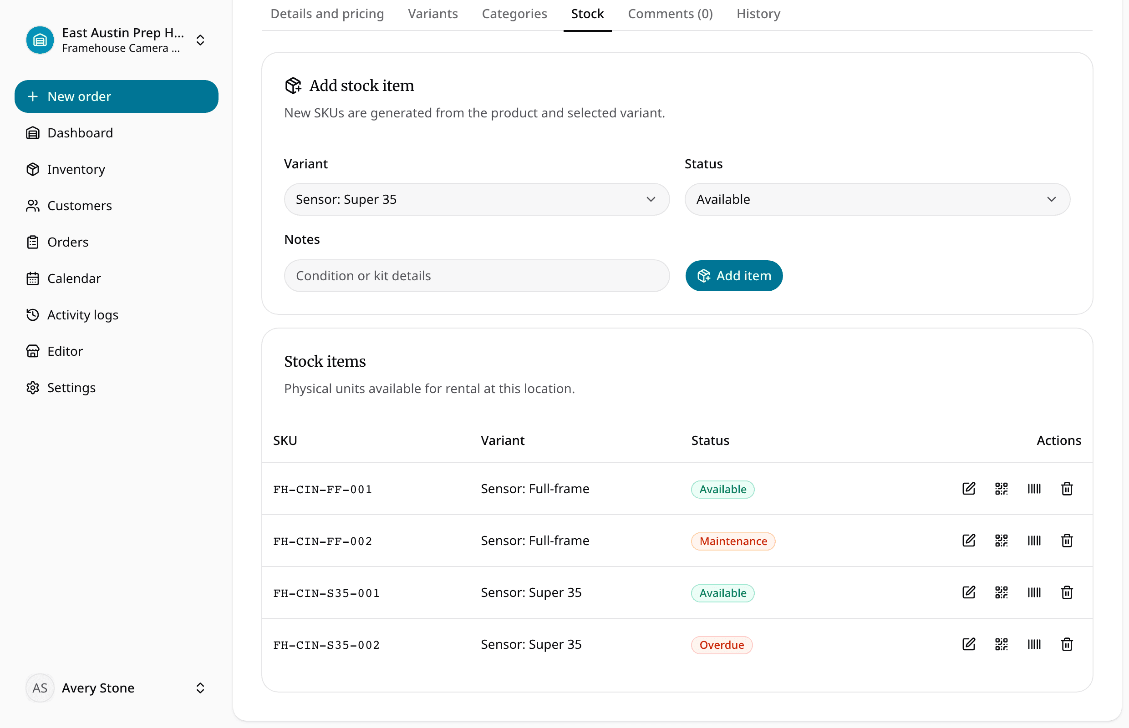Click Sensor: Super 35 in FH-CIN-S35-002 row
This screenshot has height=728, width=1129.
pos(531,644)
